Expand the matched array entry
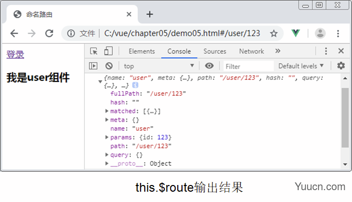The height and width of the screenshot is (202, 352). click(x=107, y=111)
